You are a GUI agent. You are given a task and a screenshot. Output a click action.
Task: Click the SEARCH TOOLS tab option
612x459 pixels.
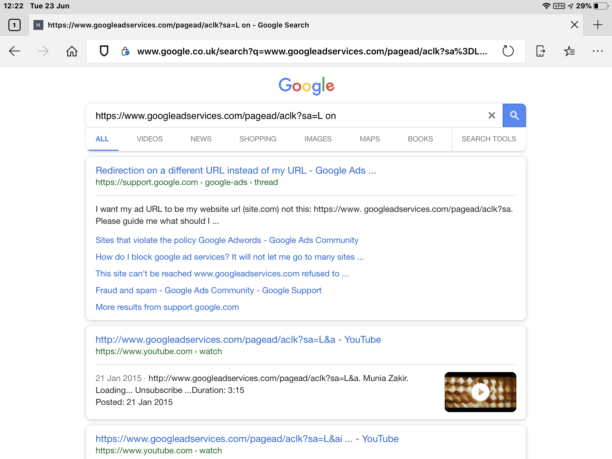point(488,139)
